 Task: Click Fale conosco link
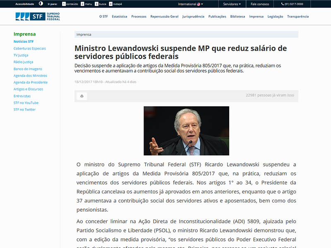(260, 4)
